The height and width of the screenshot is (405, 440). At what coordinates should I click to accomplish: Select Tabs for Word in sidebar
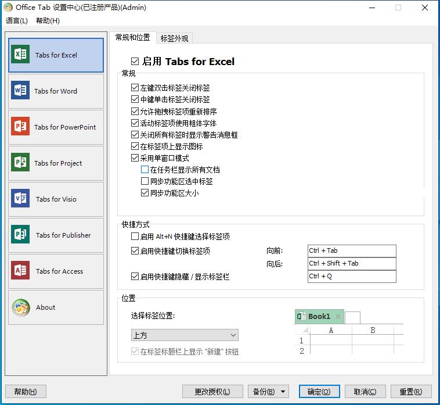click(56, 91)
